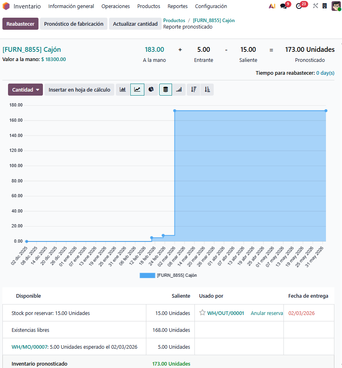Image resolution: width=342 pixels, height=368 pixels.
Task: Switch to bar chart view
Action: click(123, 90)
